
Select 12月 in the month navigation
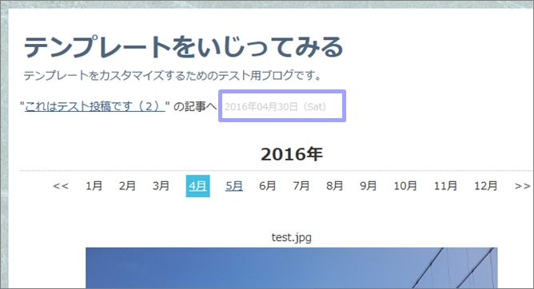pos(486,186)
